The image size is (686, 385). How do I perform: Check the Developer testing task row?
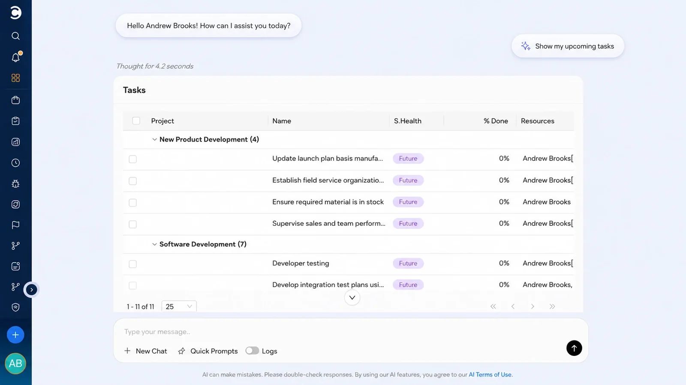[133, 264]
